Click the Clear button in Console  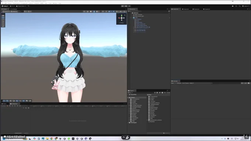(x=172, y=83)
